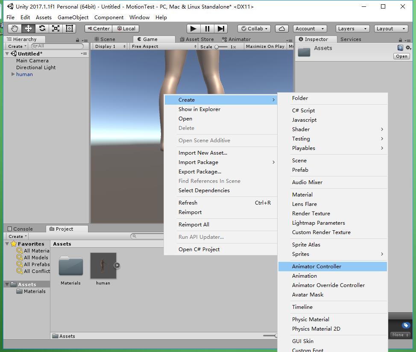Choose Reimport All menu item
Screen dimensions: 416x352
221,224
